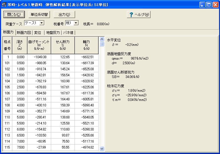Image resolution: width=220 pixels, height=154 pixels.
Task: Select node number 112 cell
Action: coord(7,129)
